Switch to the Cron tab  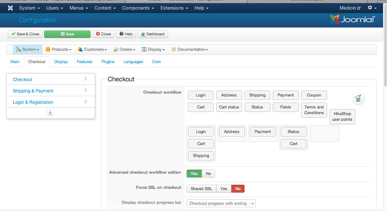[x=156, y=62]
